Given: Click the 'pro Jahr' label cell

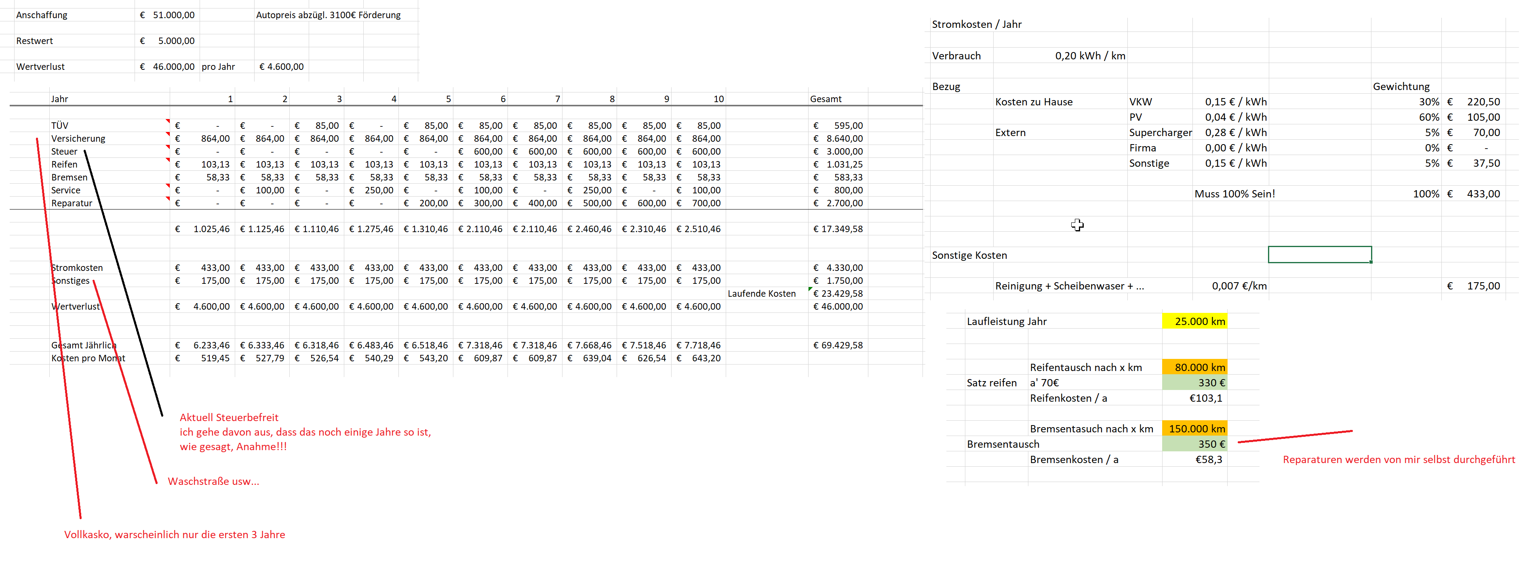Looking at the screenshot, I should [219, 66].
